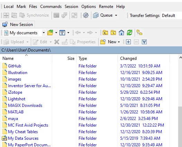This screenshot has width=182, height=147.
Task: Click the Root Directory folder icon
Action: coord(113,33)
